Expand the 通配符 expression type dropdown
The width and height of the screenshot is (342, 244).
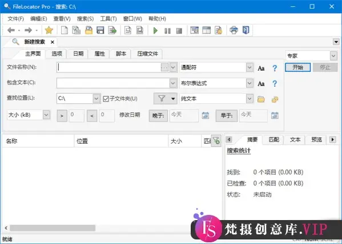[x=250, y=67]
